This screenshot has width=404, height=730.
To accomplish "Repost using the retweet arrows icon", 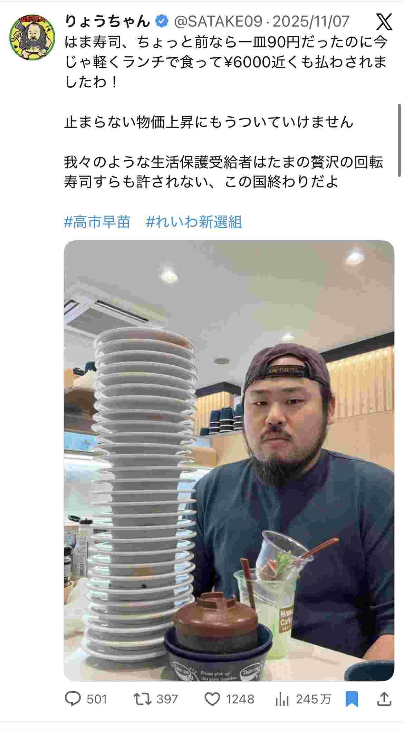I will (x=142, y=699).
